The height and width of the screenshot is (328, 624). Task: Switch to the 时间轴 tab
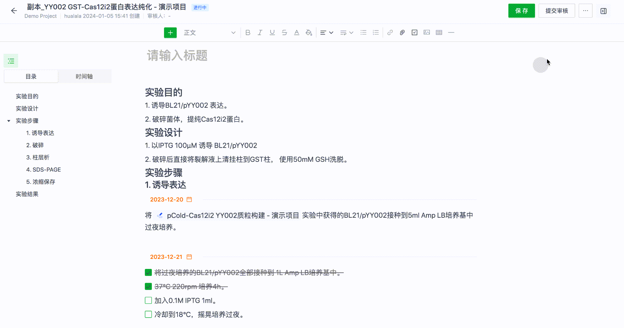(x=84, y=76)
